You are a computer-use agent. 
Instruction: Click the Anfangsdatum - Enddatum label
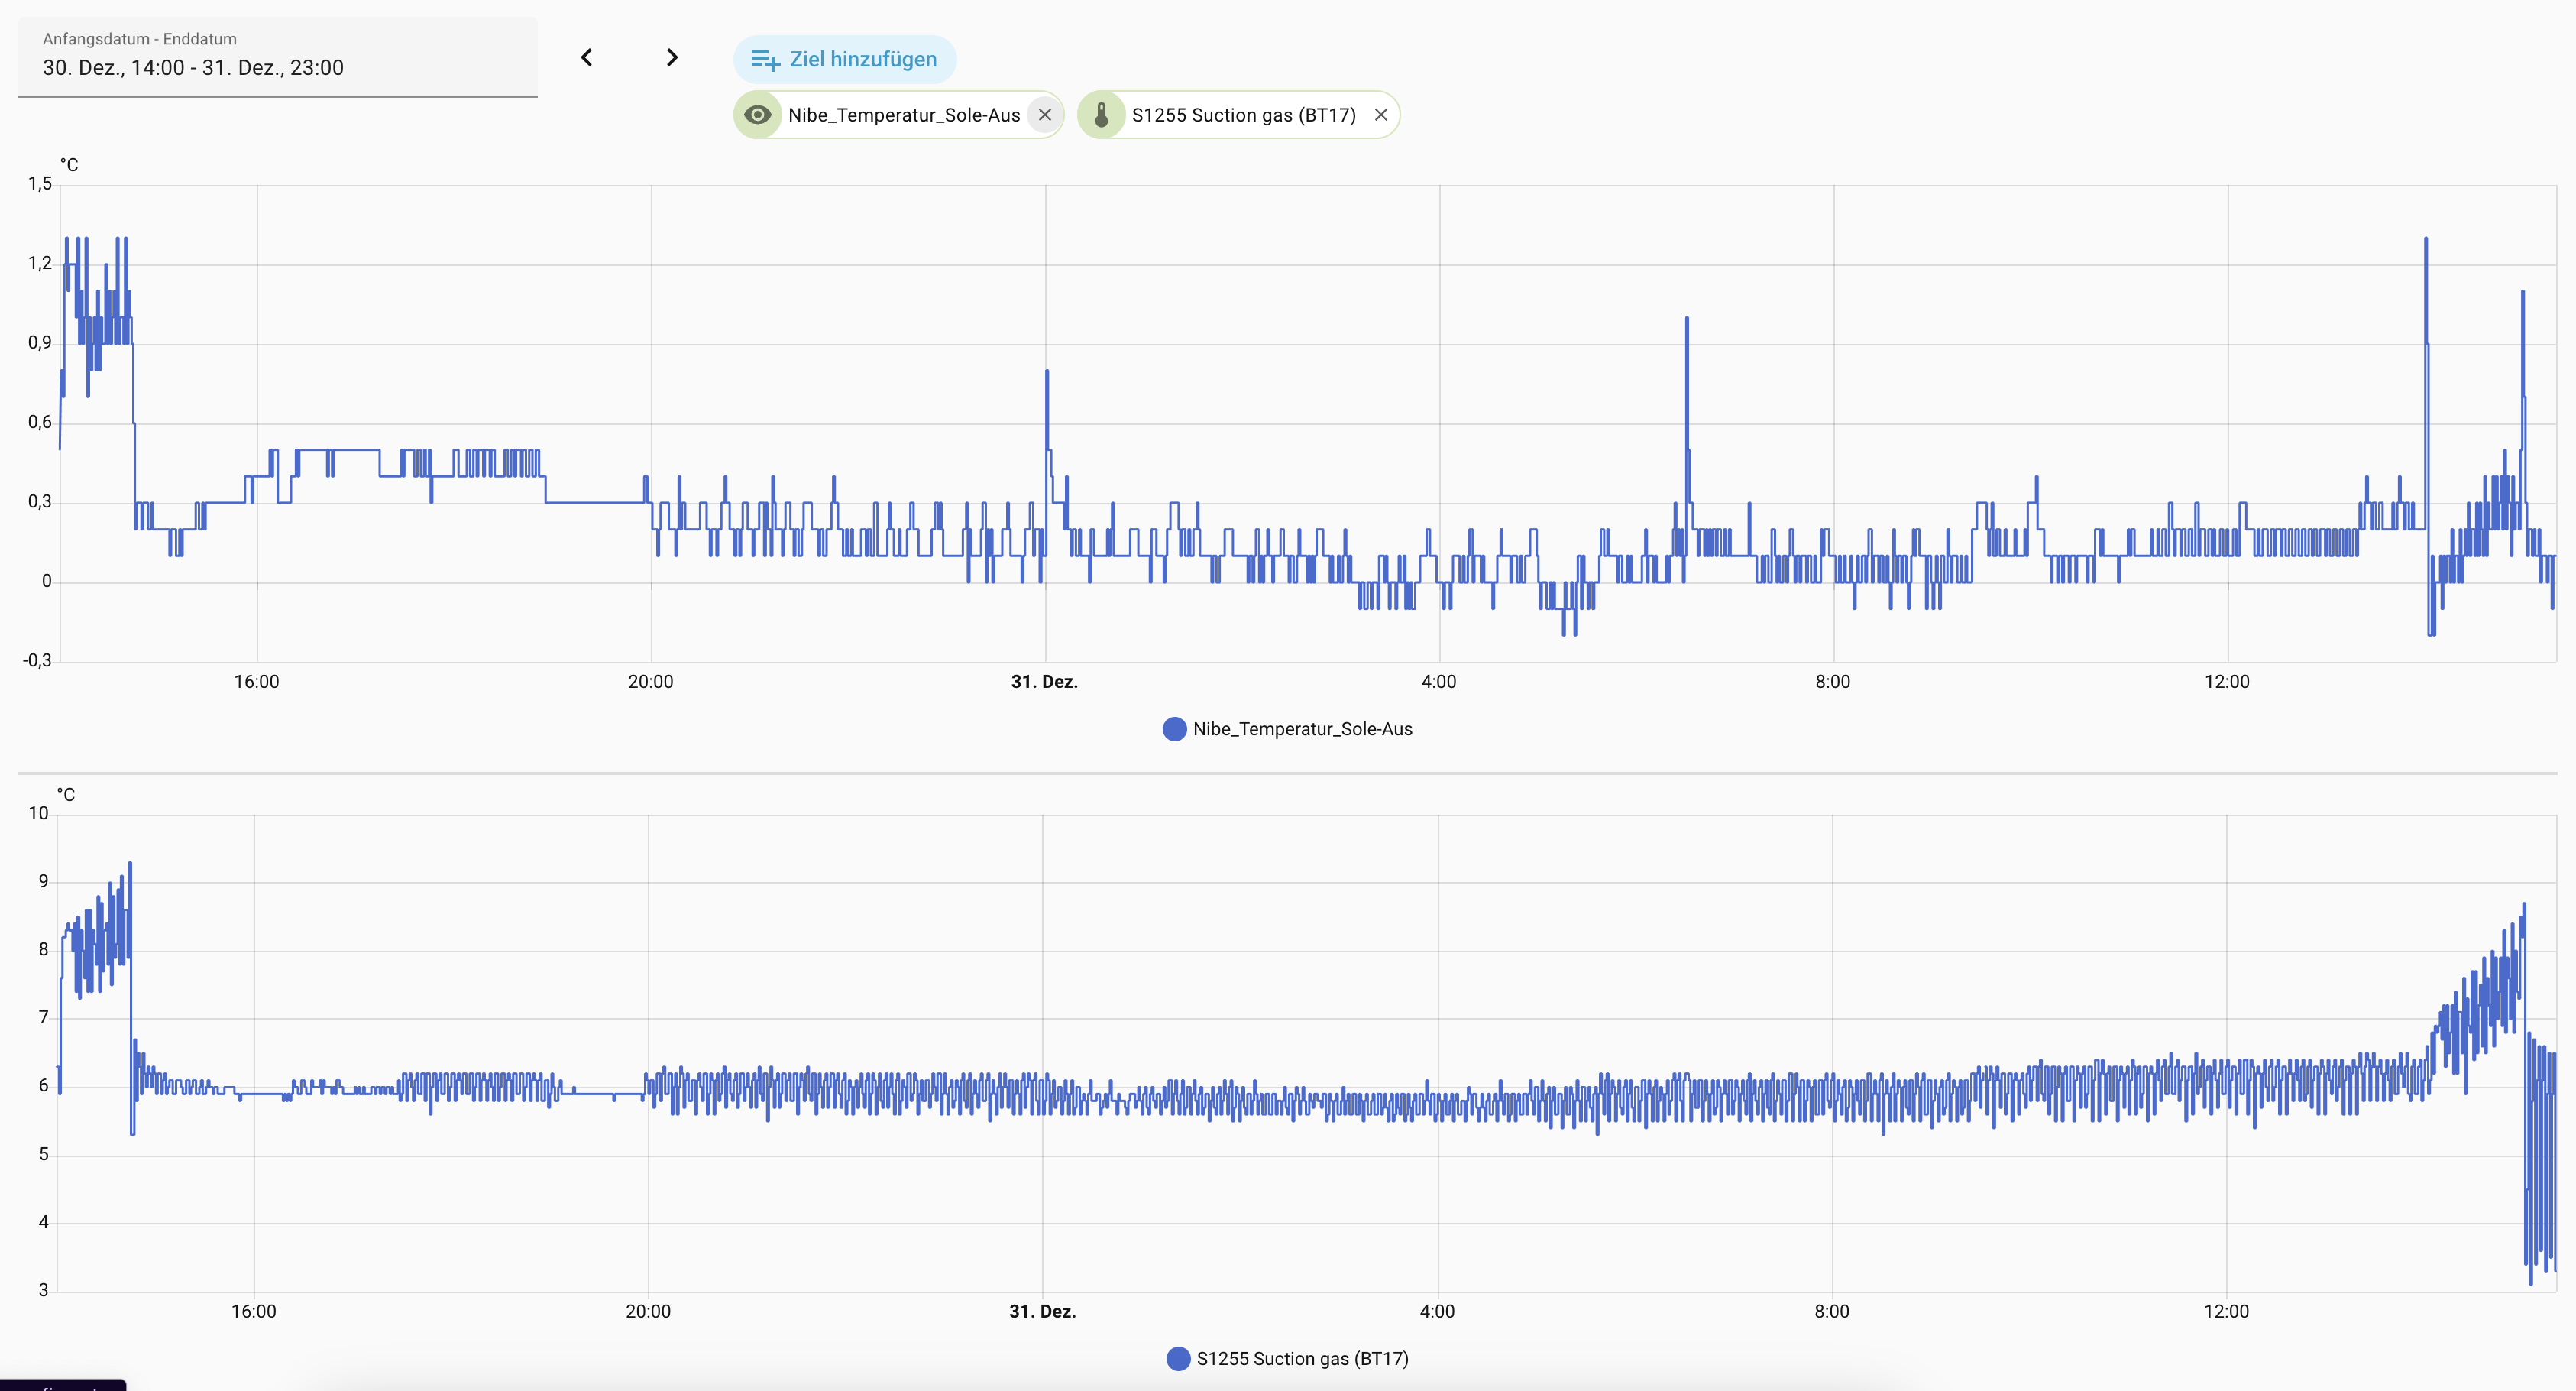(x=139, y=39)
